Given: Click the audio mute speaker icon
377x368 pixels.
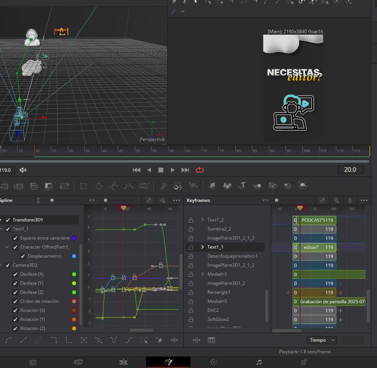Looking at the screenshot, I should 23,170.
